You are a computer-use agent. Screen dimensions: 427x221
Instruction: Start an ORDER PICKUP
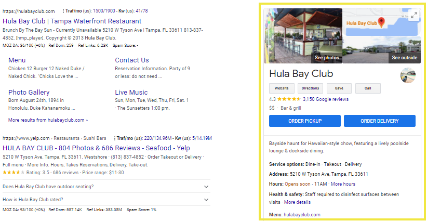point(305,121)
